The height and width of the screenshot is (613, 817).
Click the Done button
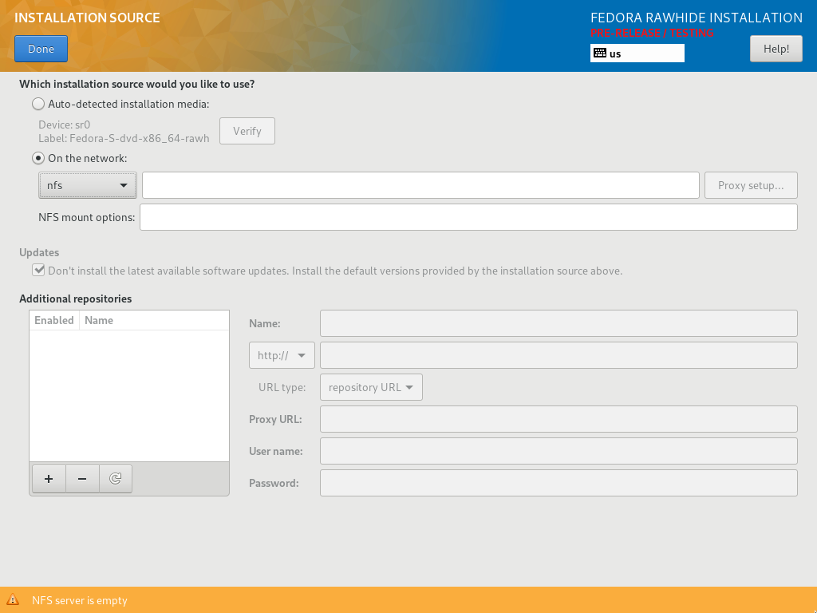(41, 49)
